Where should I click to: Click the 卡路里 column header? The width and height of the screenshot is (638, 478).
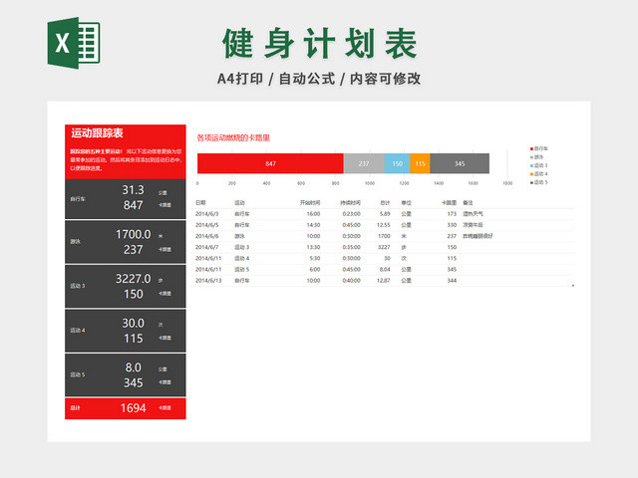click(x=450, y=202)
